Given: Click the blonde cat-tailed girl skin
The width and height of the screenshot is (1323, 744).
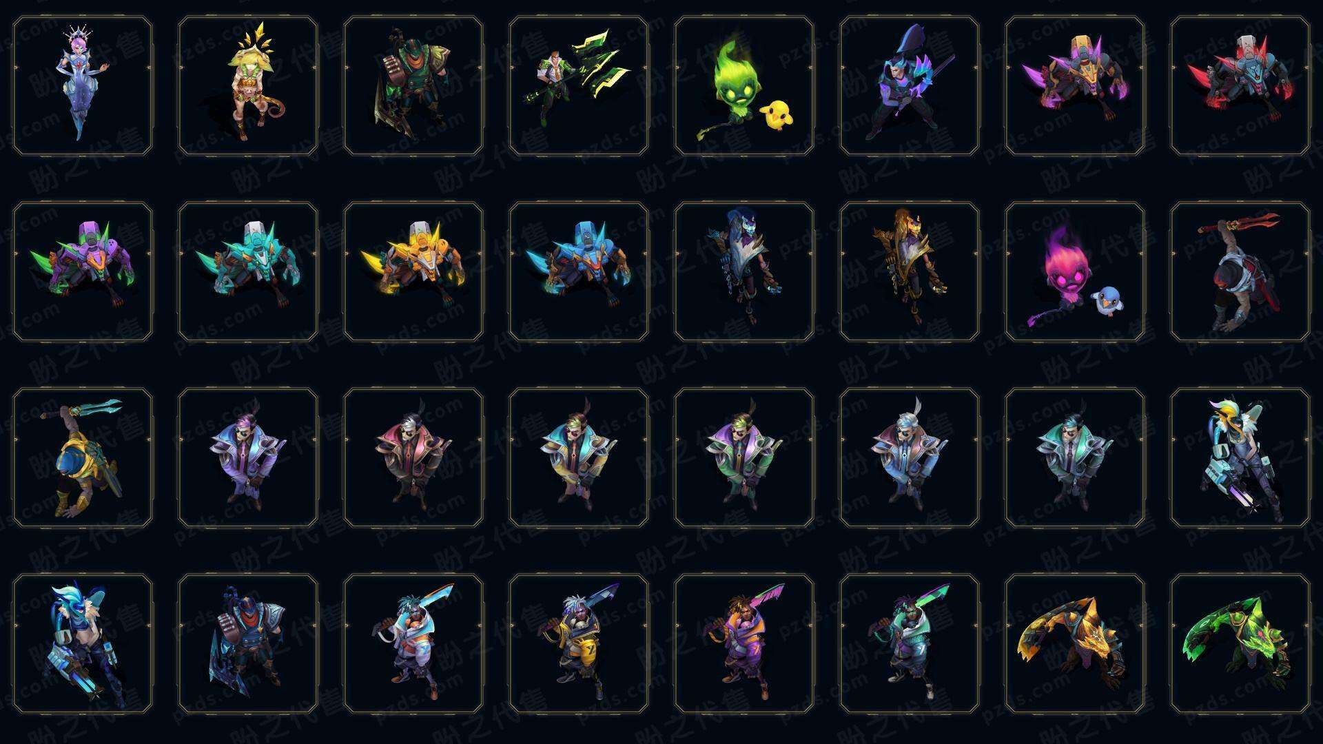Looking at the screenshot, I should (x=248, y=86).
